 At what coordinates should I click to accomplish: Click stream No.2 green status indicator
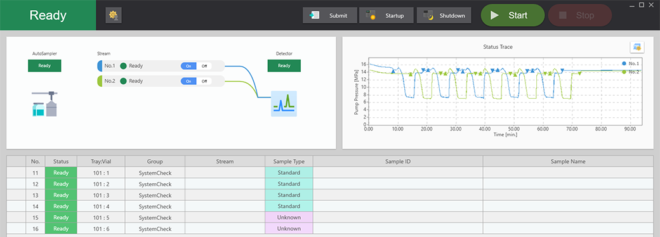(x=123, y=81)
